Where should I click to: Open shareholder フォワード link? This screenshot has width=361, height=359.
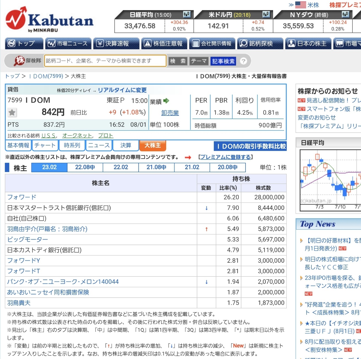22,197
